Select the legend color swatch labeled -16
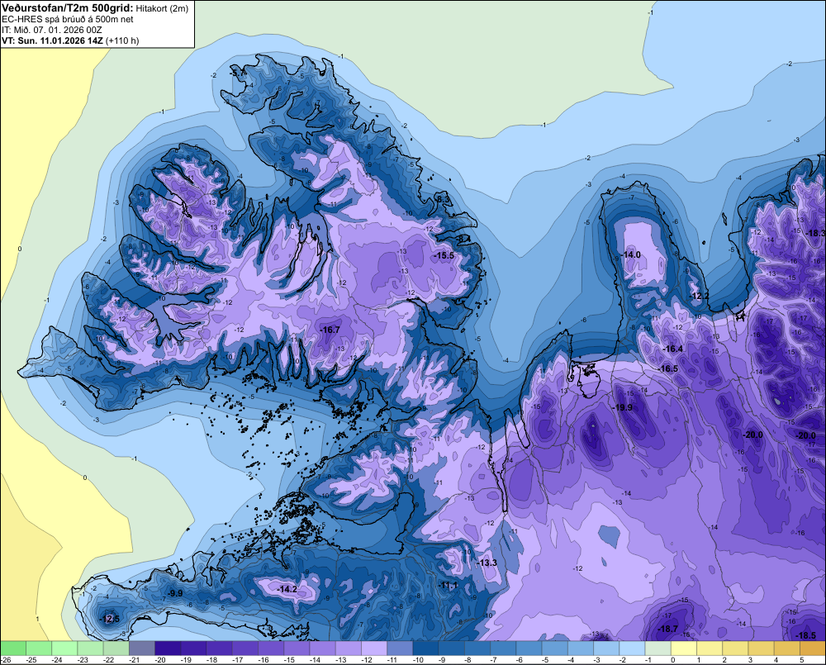Viewport: 826px width, 665px height. (x=271, y=648)
